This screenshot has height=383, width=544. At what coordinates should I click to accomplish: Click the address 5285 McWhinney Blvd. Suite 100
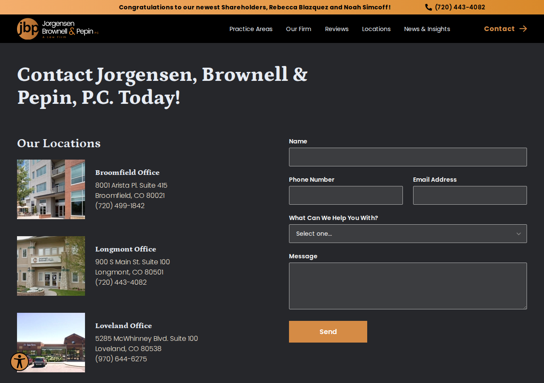pyautogui.click(x=147, y=338)
